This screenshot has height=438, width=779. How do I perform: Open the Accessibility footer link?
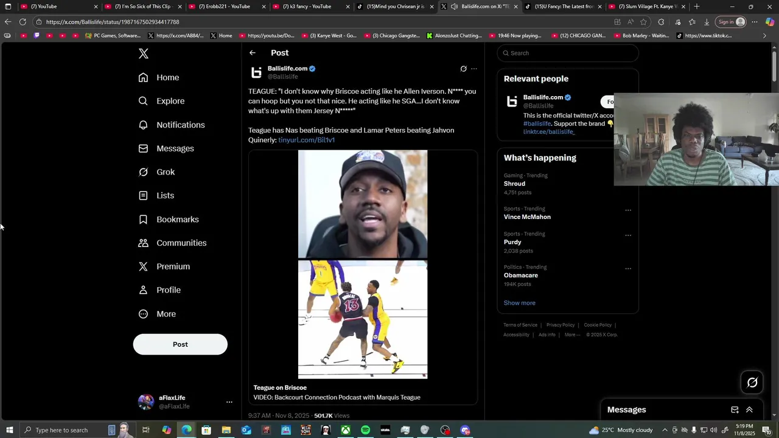[x=516, y=335]
